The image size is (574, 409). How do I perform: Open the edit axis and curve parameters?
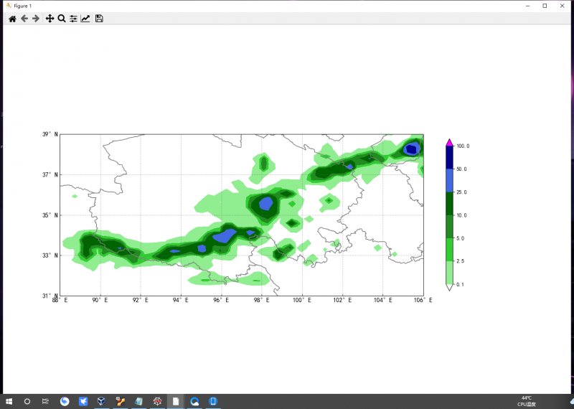(85, 19)
